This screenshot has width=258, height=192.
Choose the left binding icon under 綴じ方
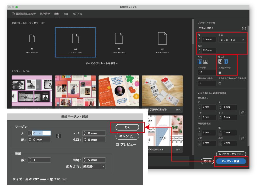220,62
